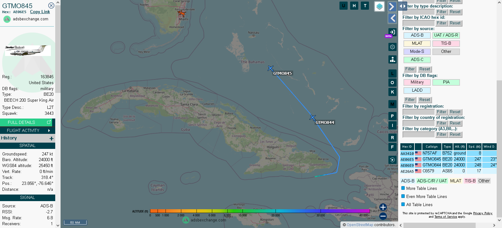Click the H map button

pos(354,6)
